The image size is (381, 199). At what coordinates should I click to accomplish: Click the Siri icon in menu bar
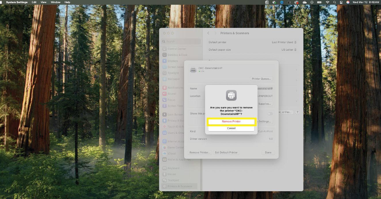348,2
